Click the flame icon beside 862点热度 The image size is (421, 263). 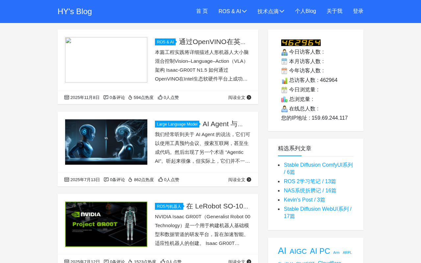click(x=131, y=179)
